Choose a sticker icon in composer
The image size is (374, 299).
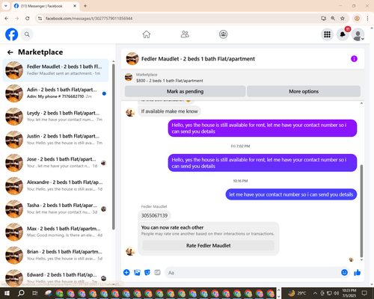[147, 272]
